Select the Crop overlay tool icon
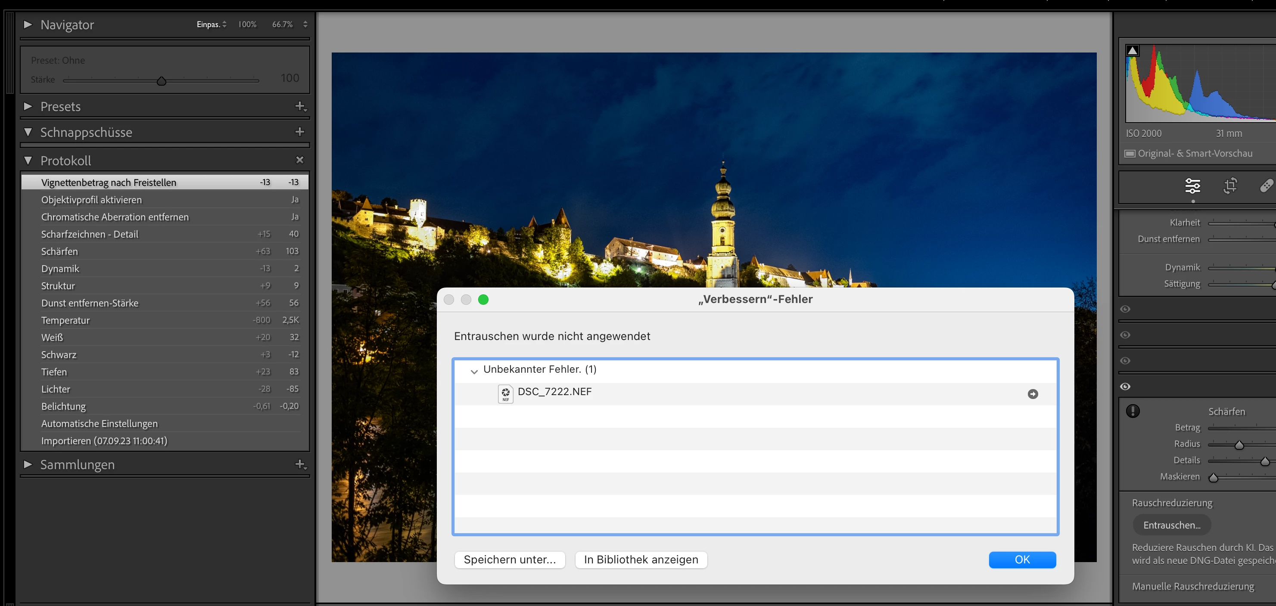Viewport: 1276px width, 606px height. [1230, 186]
